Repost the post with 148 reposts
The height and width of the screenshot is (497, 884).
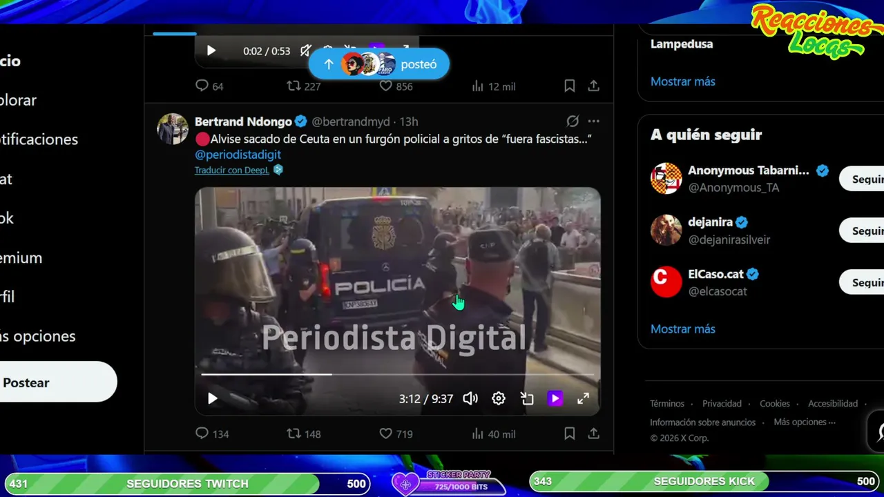[x=294, y=433]
